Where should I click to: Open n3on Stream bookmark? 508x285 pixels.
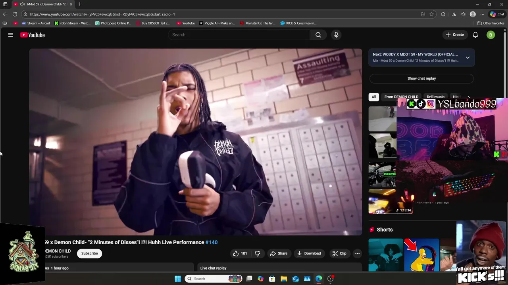tap(73, 23)
